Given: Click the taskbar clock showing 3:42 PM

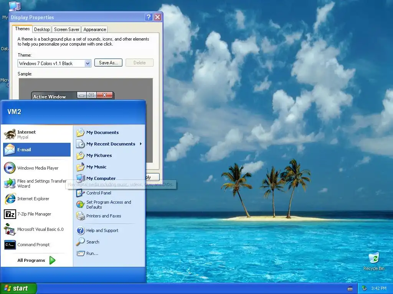Looking at the screenshot, I should 378,288.
